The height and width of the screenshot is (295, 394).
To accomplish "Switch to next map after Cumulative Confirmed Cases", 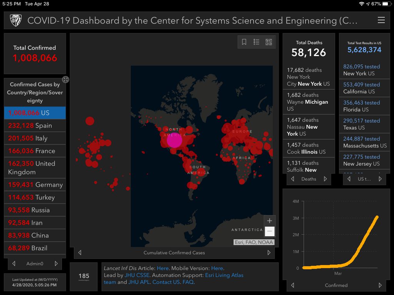I will 269,253.
